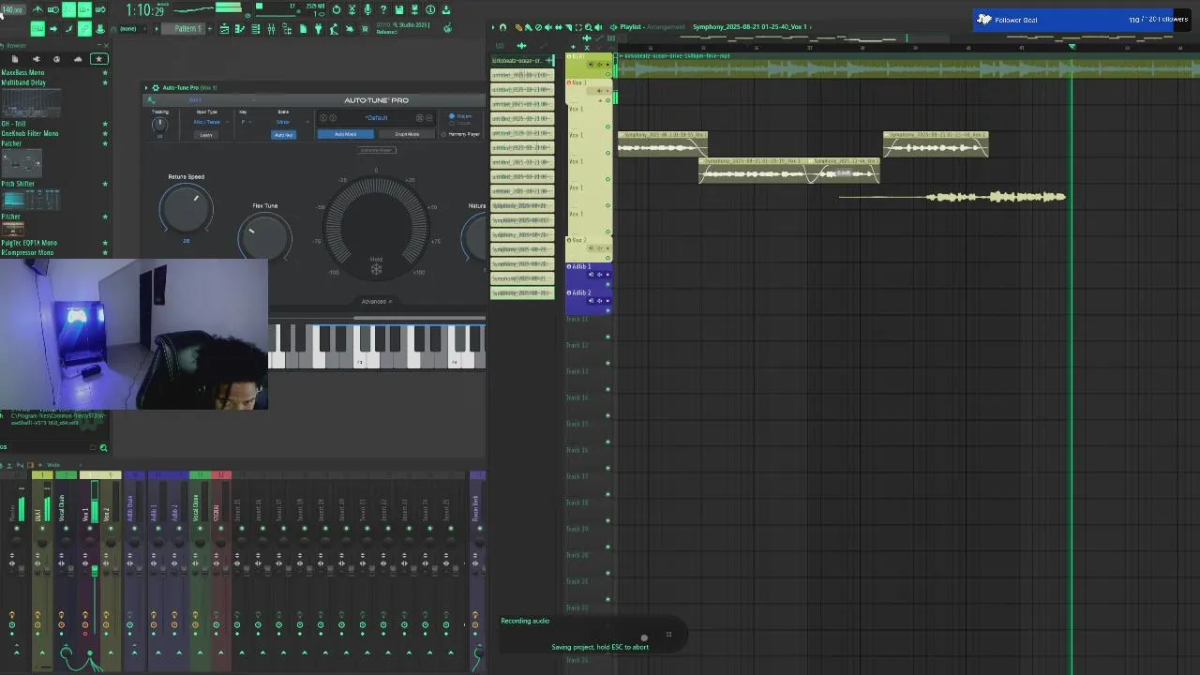Click Auto-Tune Pro gear settings icon
This screenshot has width=1200, height=675.
pyautogui.click(x=156, y=88)
